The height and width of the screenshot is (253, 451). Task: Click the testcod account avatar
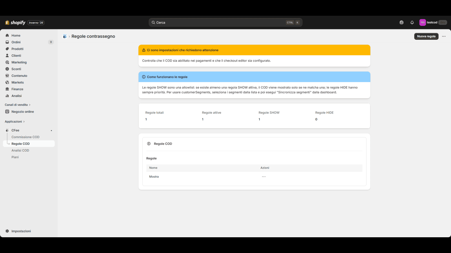(x=422, y=22)
